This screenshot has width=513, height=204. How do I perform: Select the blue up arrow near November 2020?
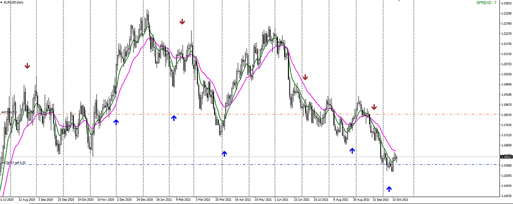pyautogui.click(x=116, y=122)
